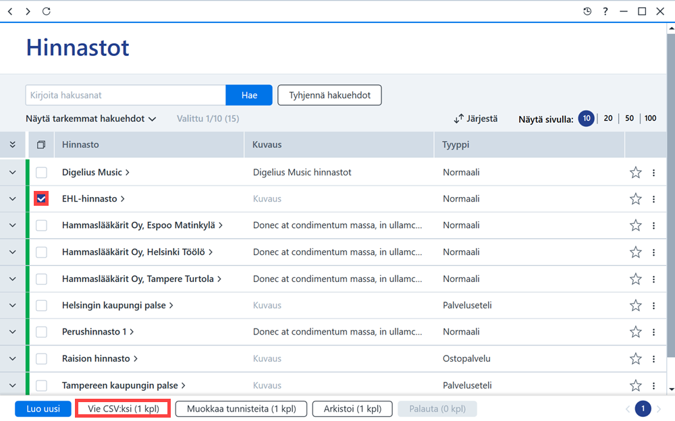Expand the Espoo Matinkylä row
675x421 pixels.
12,225
